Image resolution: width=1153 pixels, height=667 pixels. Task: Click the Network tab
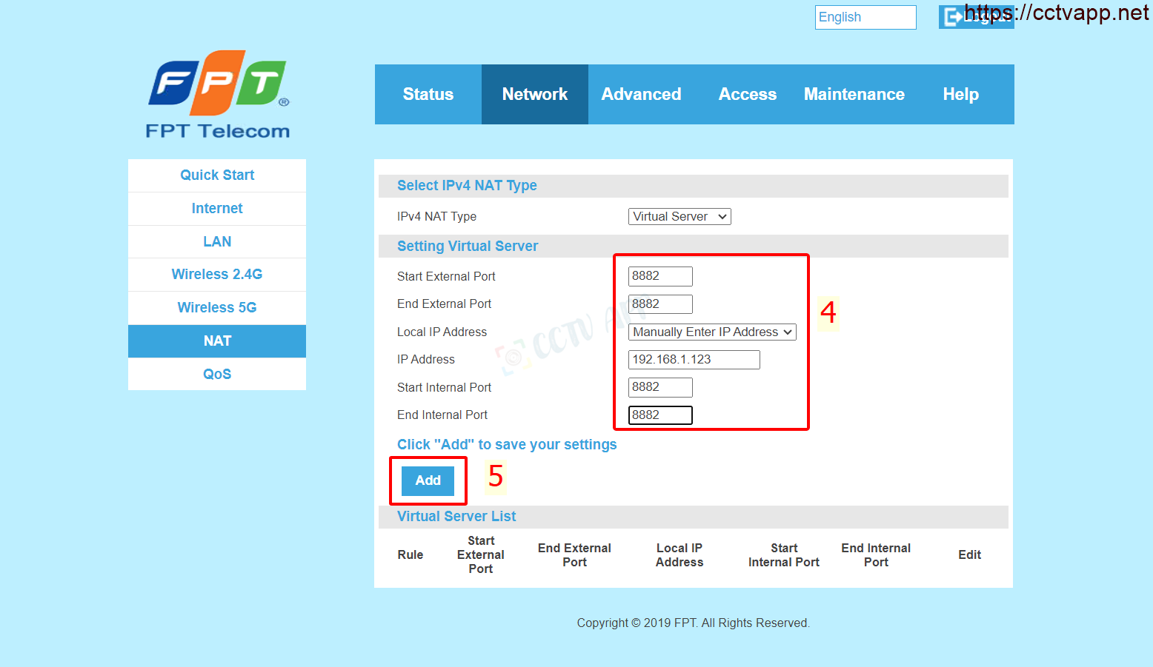tap(534, 94)
